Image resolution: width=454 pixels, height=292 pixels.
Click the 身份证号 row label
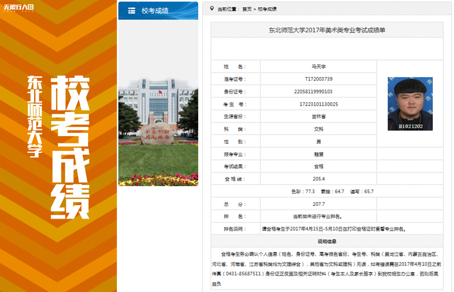coord(235,92)
